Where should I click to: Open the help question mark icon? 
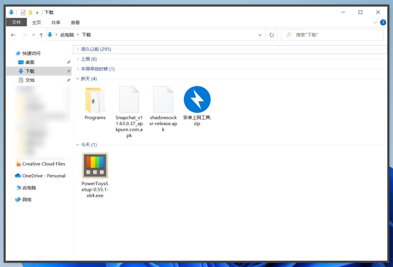383,22
